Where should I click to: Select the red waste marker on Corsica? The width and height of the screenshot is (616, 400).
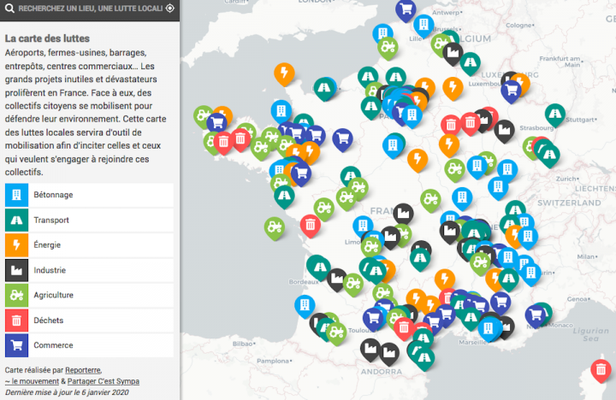click(x=601, y=369)
